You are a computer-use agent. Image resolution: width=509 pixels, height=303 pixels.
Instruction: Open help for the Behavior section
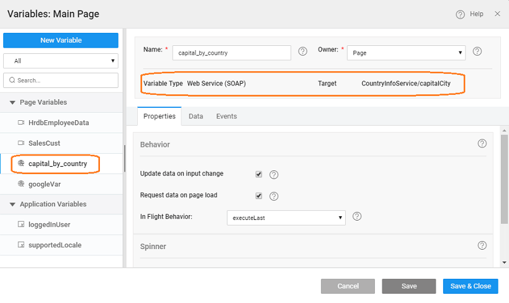482,143
